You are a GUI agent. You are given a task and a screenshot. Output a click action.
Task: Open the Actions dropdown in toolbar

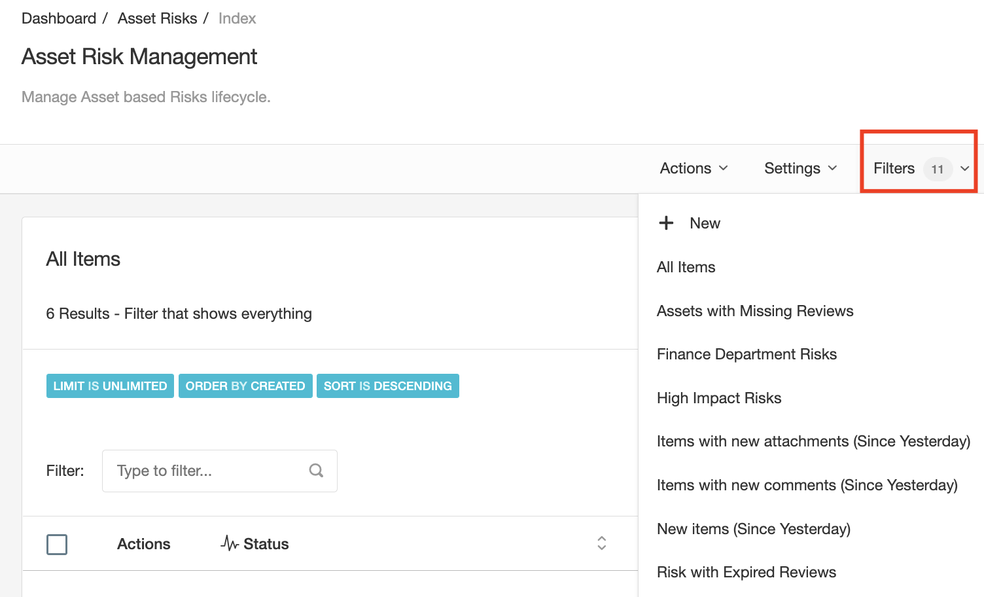694,168
